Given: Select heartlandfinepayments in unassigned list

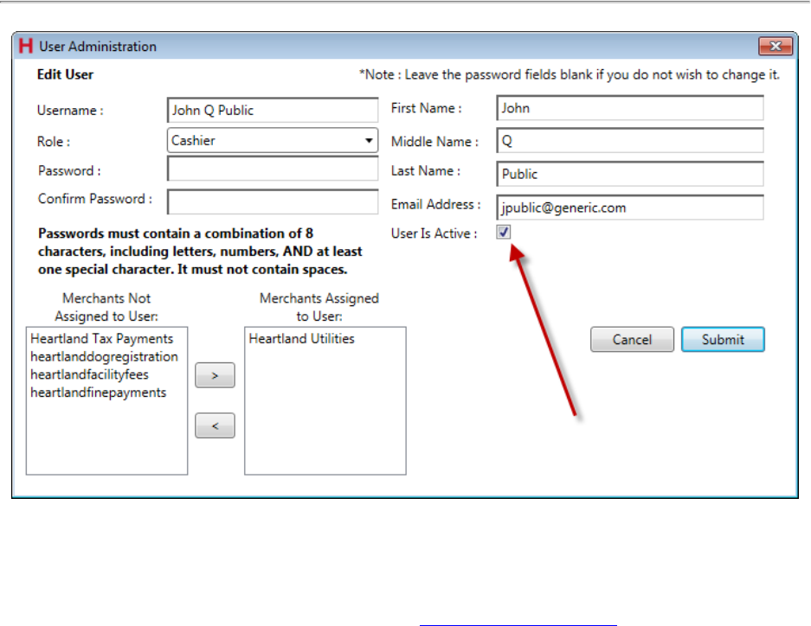Looking at the screenshot, I should click(x=99, y=393).
